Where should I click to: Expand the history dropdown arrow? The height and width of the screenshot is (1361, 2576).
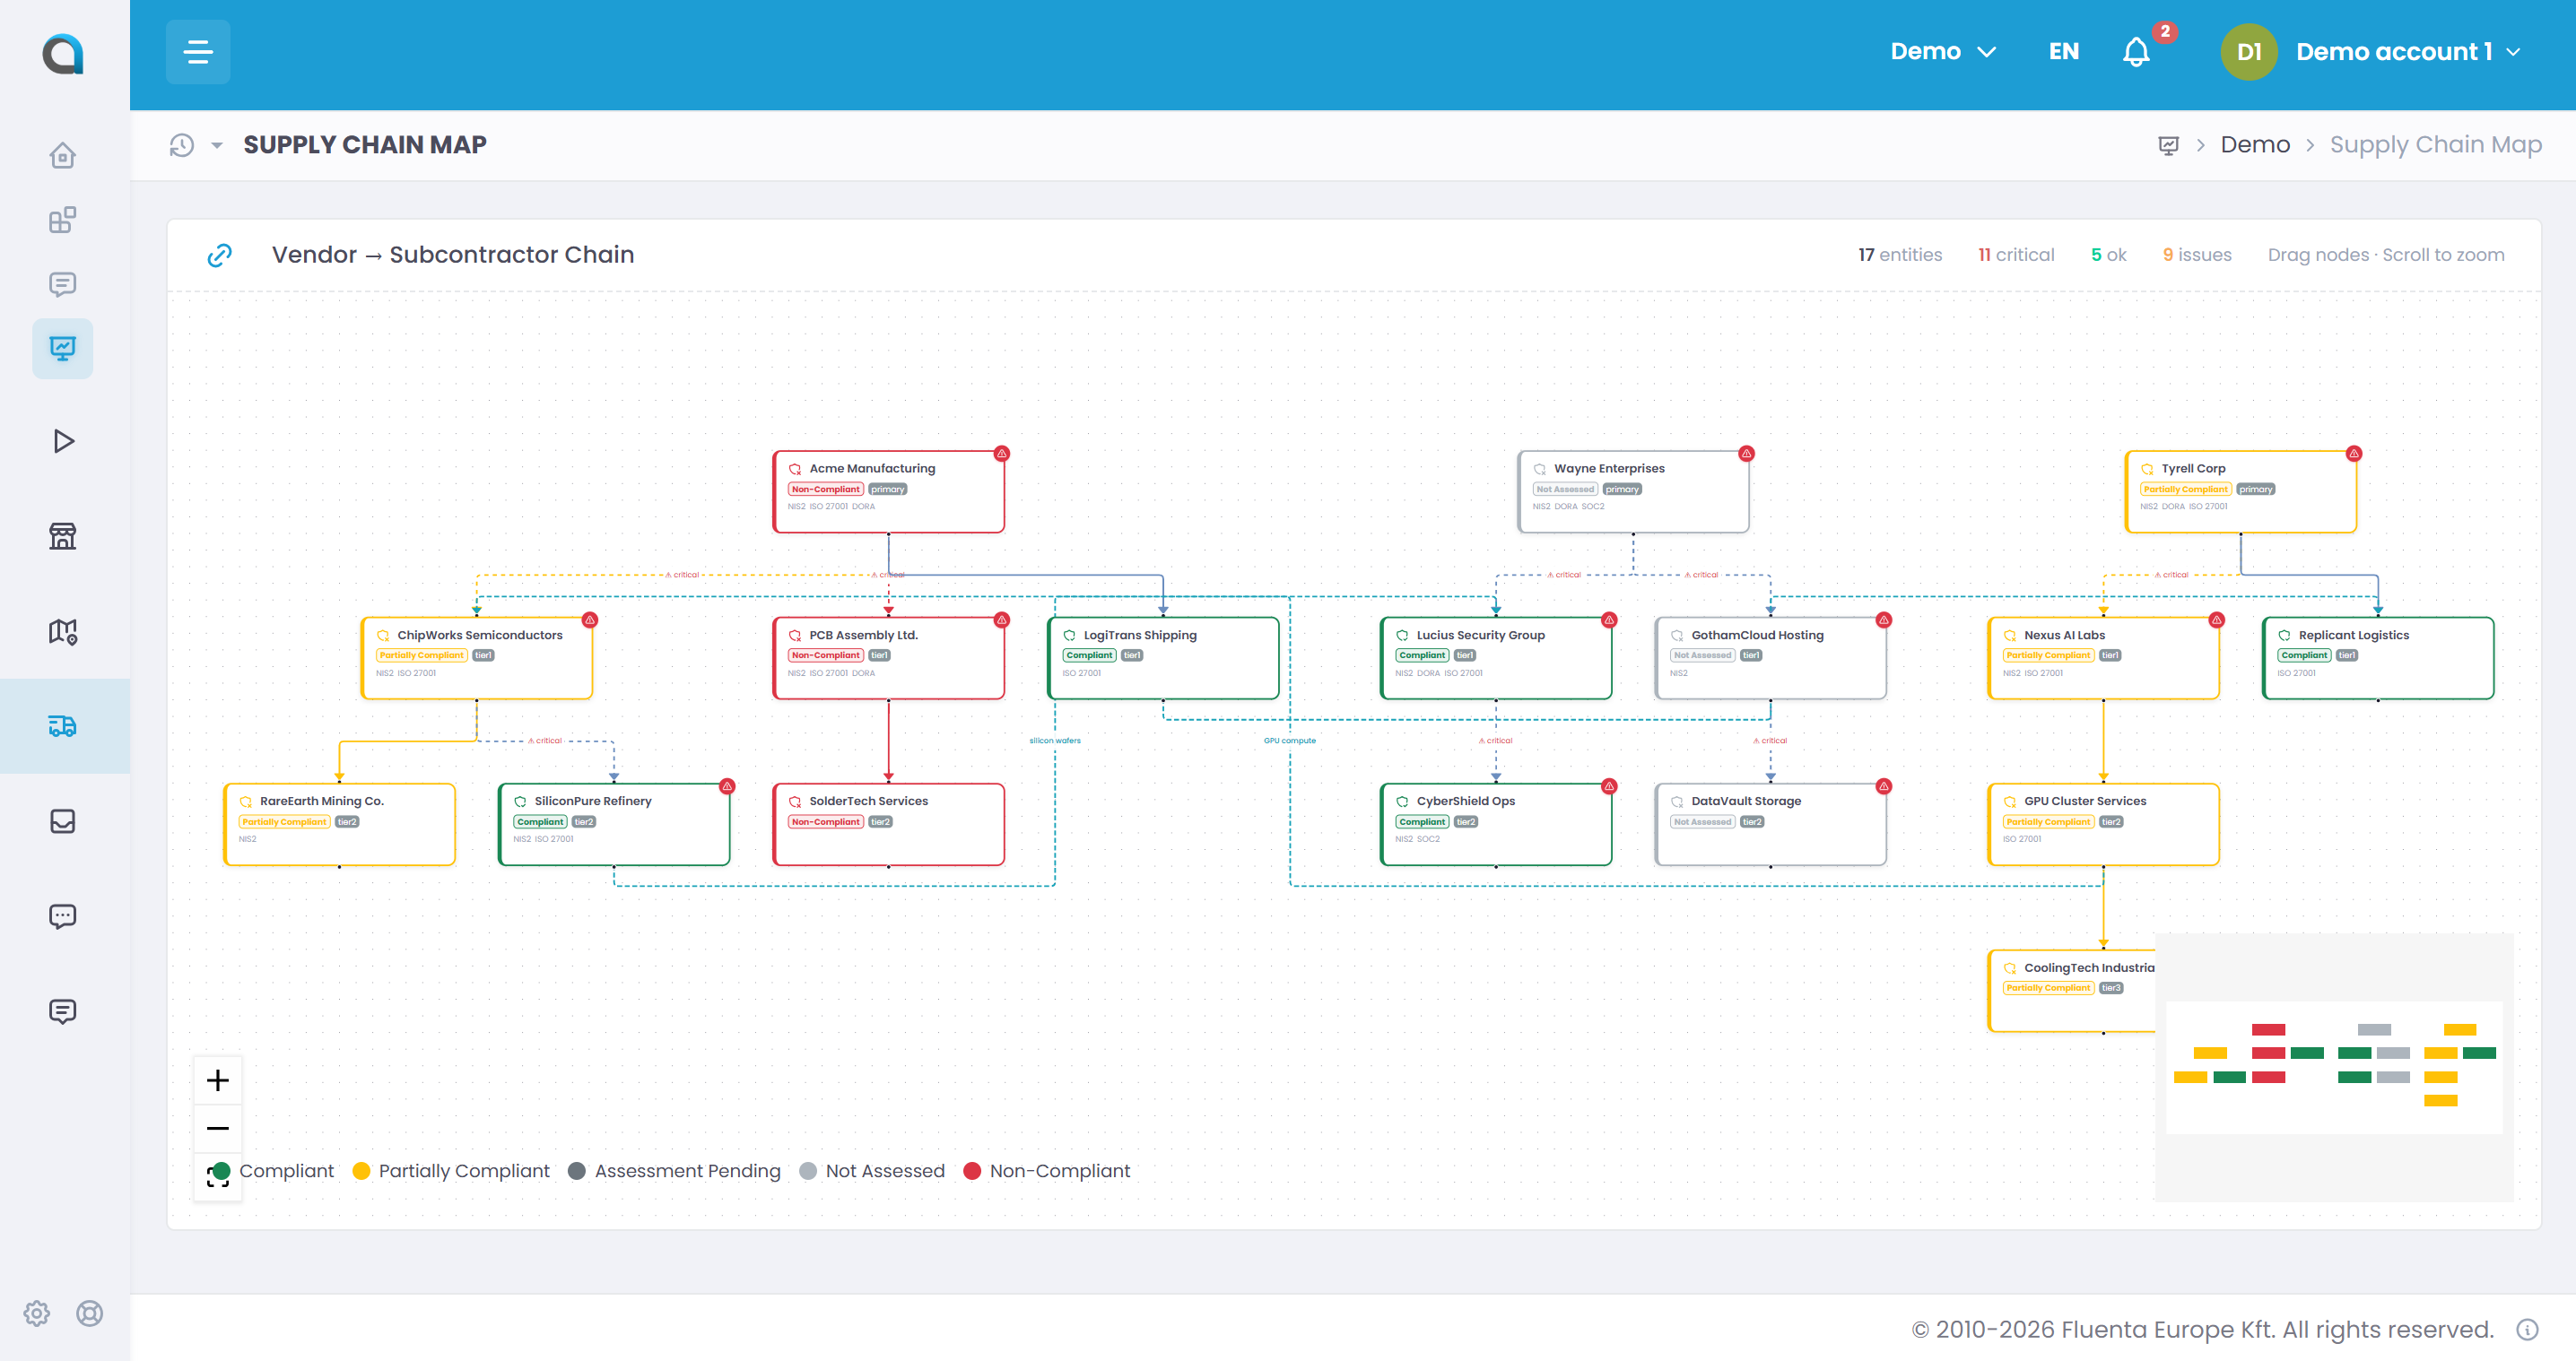point(217,146)
